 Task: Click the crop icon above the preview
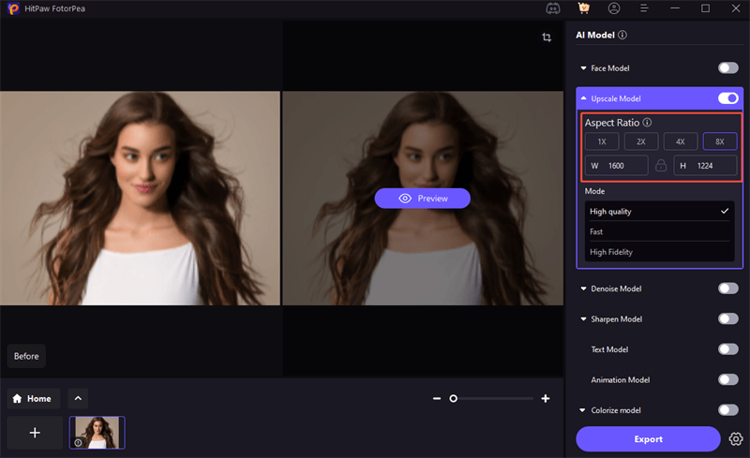click(547, 37)
